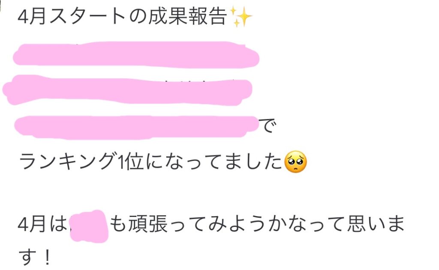Click the text 4月は in last paragraph

42,224
